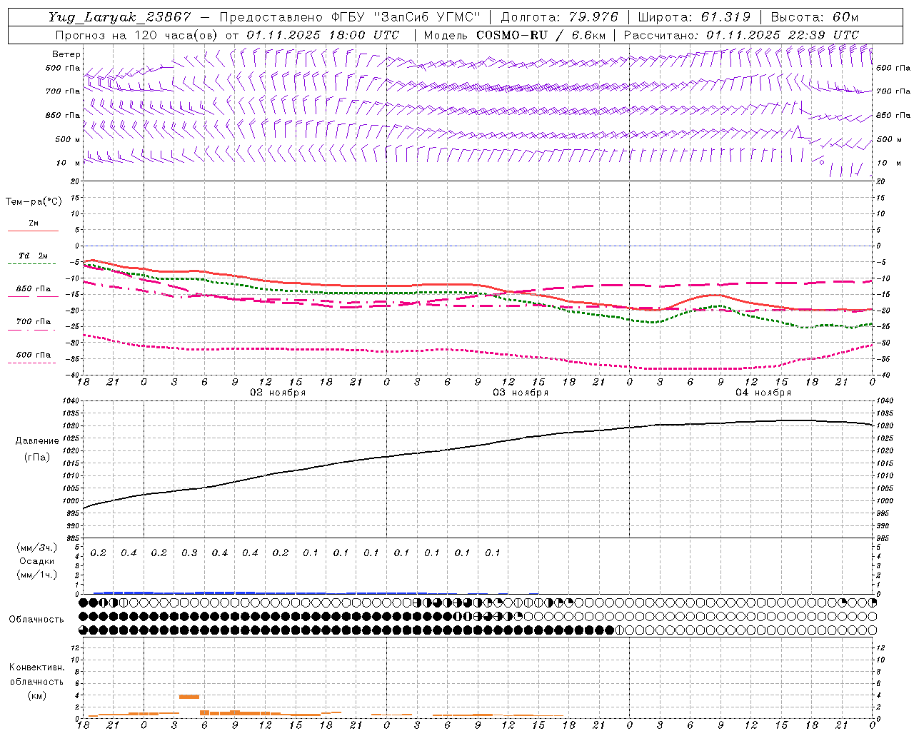Click the Высота: 60м header field
This screenshot has height=731, width=914.
point(815,17)
